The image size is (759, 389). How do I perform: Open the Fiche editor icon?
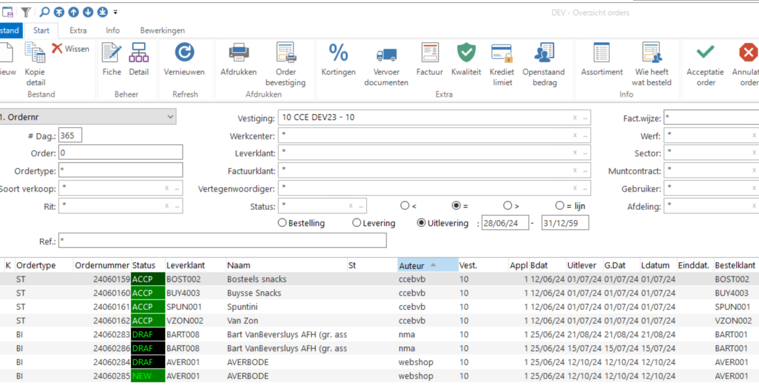pyautogui.click(x=112, y=53)
